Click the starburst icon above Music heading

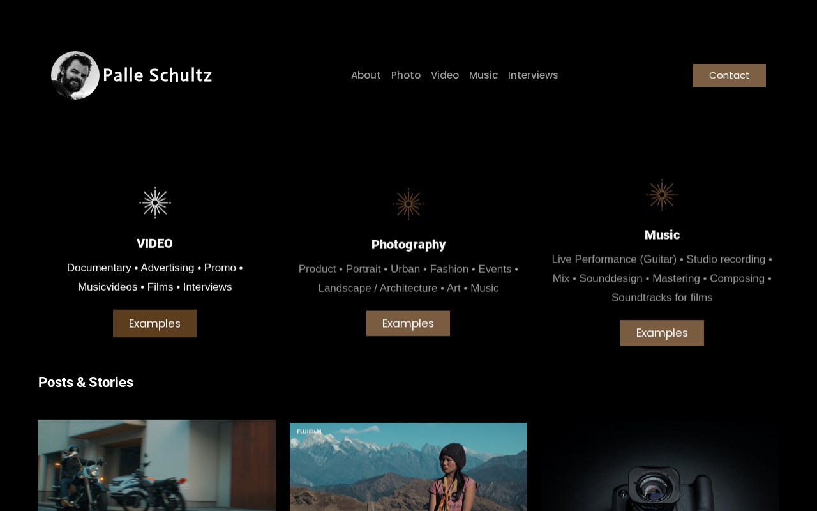click(662, 194)
